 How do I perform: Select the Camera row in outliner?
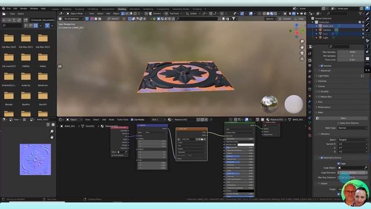(x=327, y=30)
